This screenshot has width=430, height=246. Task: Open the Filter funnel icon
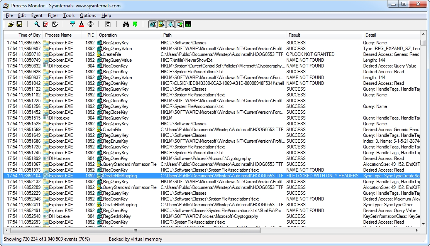click(72, 24)
